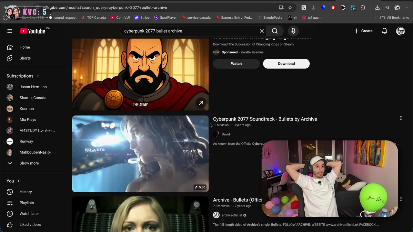Open MahboubehNasibi channel subscription
This screenshot has height=232, width=413.
[x=33, y=152]
